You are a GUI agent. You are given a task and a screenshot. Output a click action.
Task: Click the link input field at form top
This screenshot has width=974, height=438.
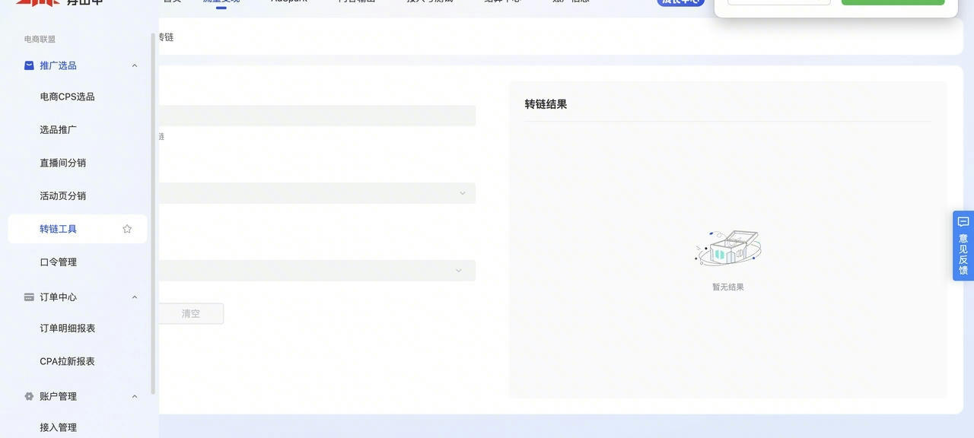click(316, 116)
